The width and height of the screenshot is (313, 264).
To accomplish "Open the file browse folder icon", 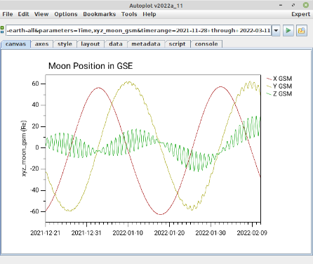I will [302, 31].
